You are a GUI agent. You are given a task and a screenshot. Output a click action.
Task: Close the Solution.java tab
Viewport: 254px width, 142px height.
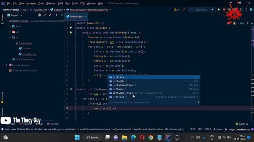(x=86, y=17)
